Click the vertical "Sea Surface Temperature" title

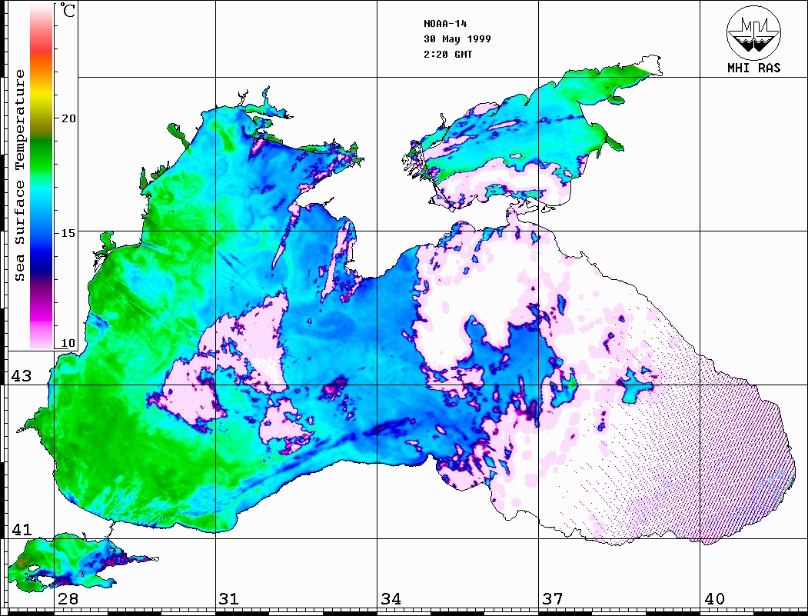click(x=20, y=175)
